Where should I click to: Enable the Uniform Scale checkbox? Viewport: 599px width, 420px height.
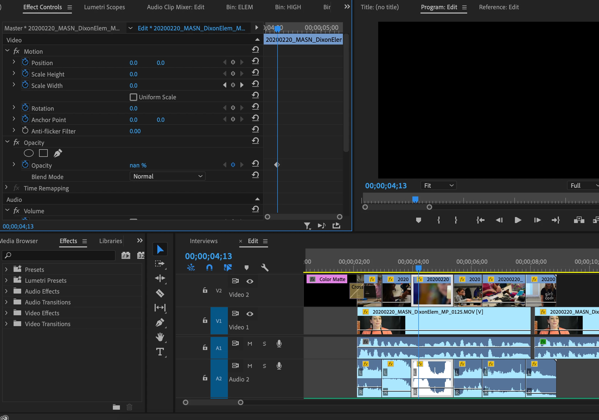tap(133, 97)
